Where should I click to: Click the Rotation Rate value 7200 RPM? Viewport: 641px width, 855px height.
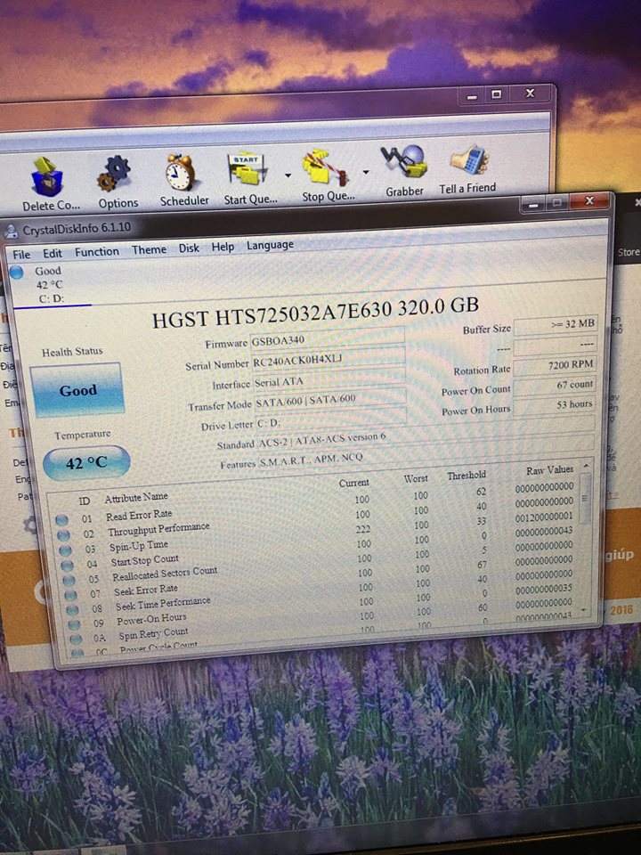(x=555, y=365)
